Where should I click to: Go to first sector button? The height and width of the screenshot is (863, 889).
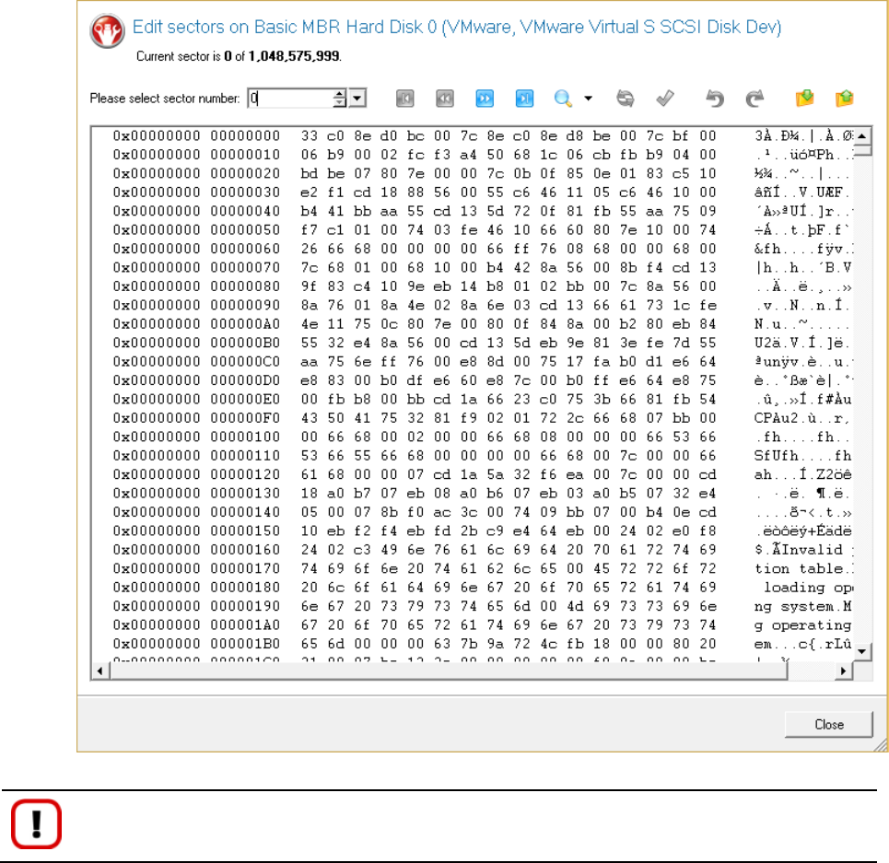click(404, 99)
